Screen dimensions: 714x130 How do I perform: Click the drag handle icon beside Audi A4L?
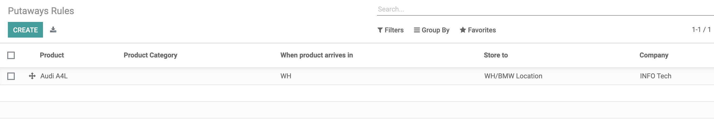tap(32, 76)
